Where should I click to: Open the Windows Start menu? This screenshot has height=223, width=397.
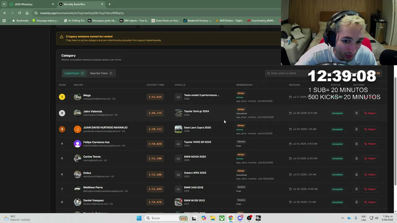tap(139, 218)
